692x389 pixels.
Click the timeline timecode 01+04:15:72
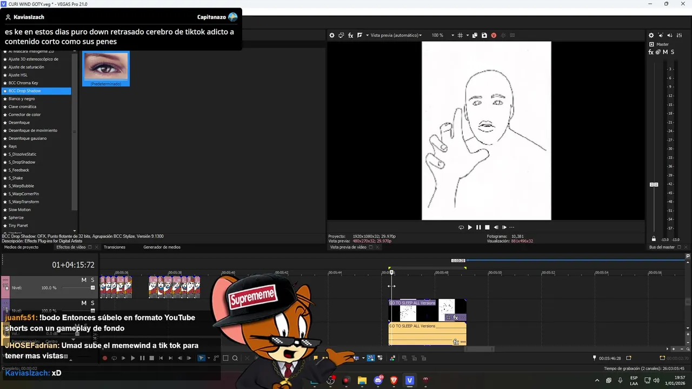point(73,265)
